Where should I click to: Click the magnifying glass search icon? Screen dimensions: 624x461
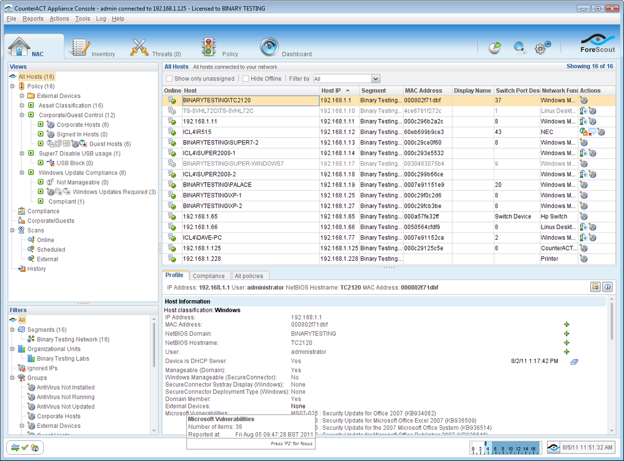click(520, 47)
